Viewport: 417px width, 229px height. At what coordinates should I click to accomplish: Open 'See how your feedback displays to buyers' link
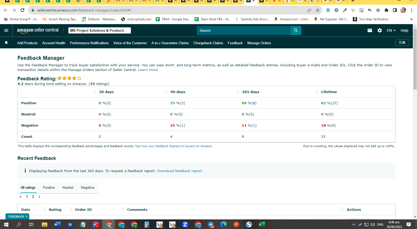pyautogui.click(x=173, y=146)
